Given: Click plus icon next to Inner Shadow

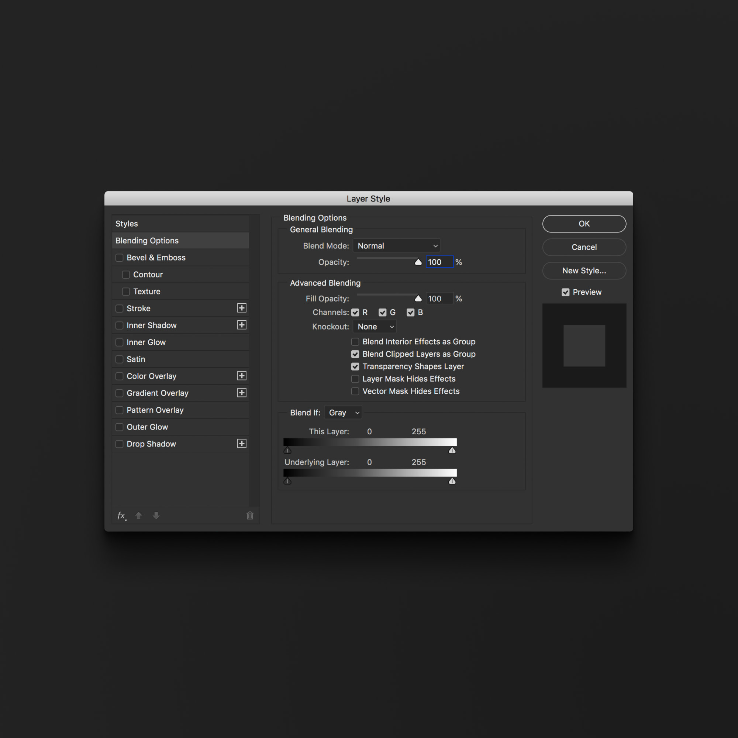Looking at the screenshot, I should (241, 325).
